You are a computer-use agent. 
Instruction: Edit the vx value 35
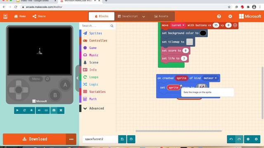[216, 25]
